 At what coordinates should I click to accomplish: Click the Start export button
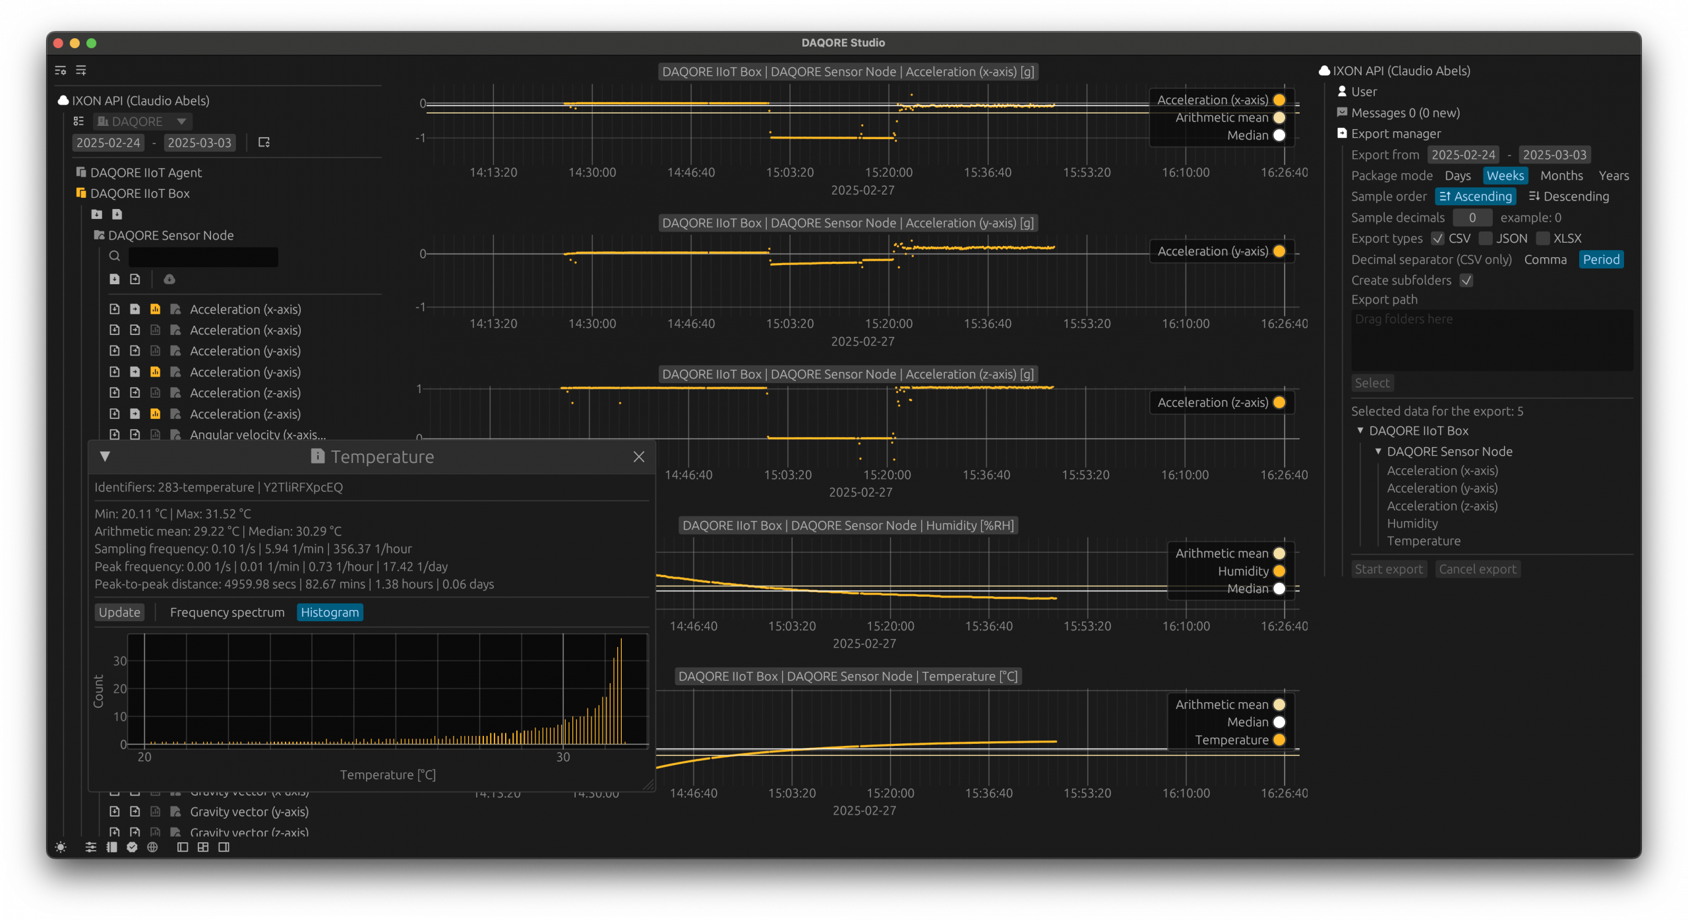coord(1389,569)
